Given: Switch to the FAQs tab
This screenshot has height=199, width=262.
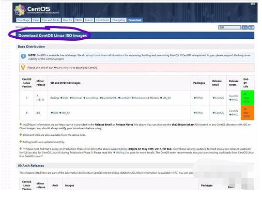Looking at the screenshot, I should tap(79, 20).
